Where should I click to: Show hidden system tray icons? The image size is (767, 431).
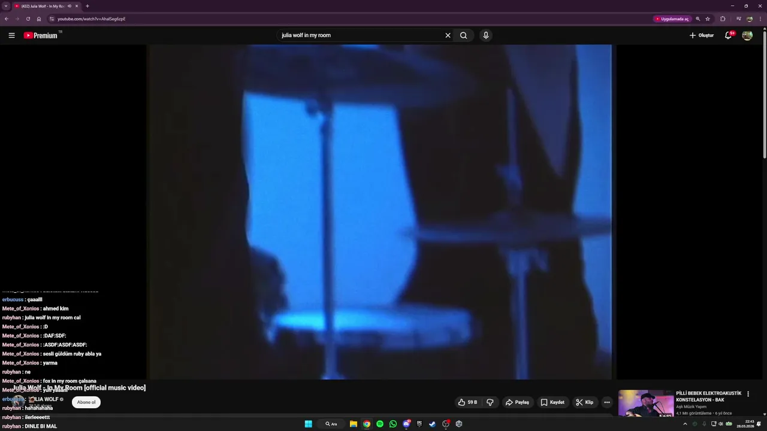tap(685, 424)
